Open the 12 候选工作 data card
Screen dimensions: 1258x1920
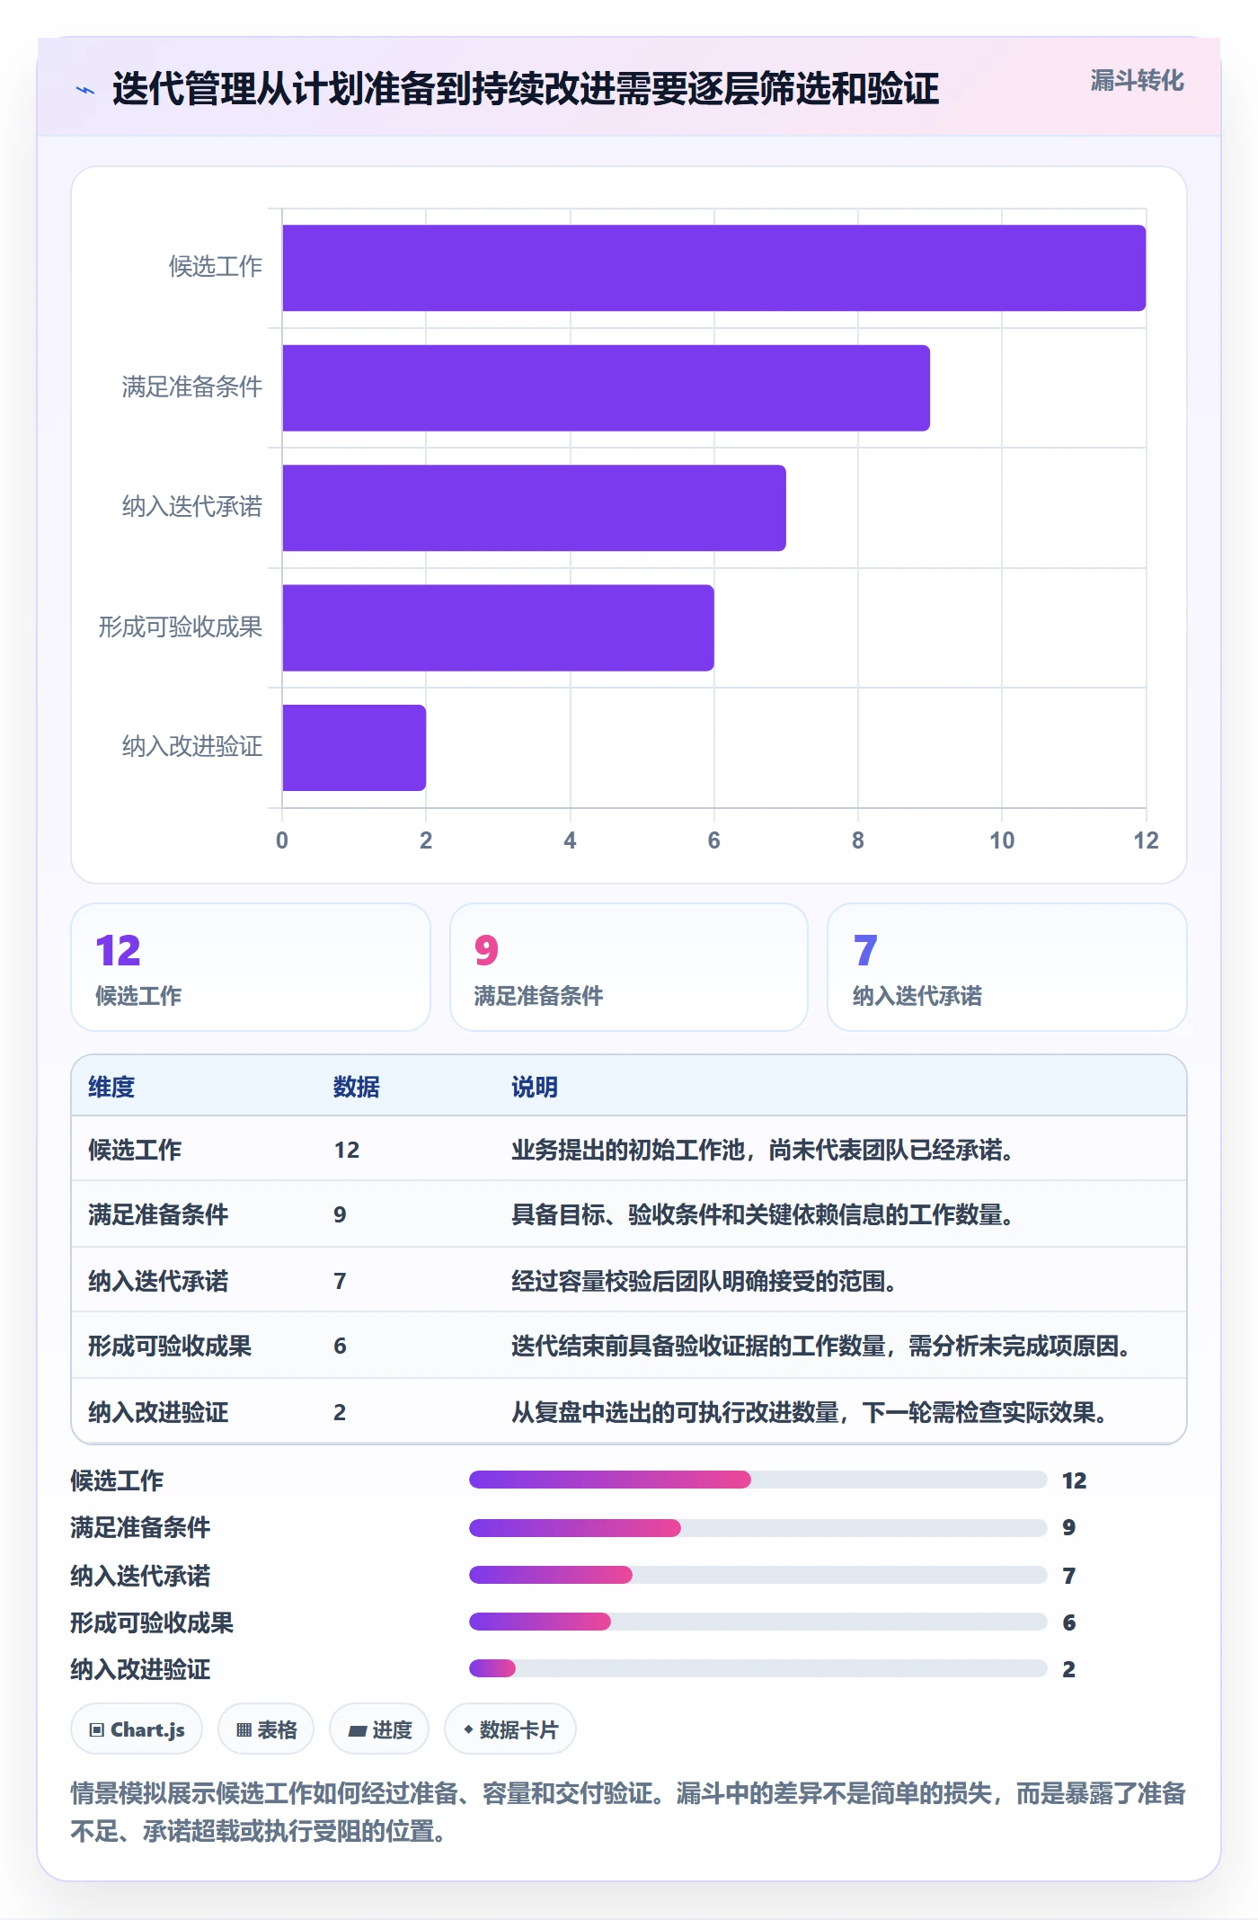click(x=251, y=967)
